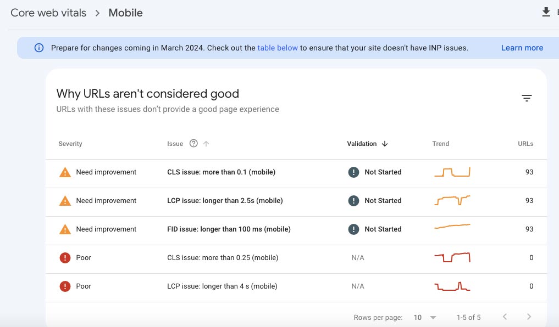Click URL count 0 in LCP 4 s row
Viewport: 559px width, 327px height.
click(531, 286)
